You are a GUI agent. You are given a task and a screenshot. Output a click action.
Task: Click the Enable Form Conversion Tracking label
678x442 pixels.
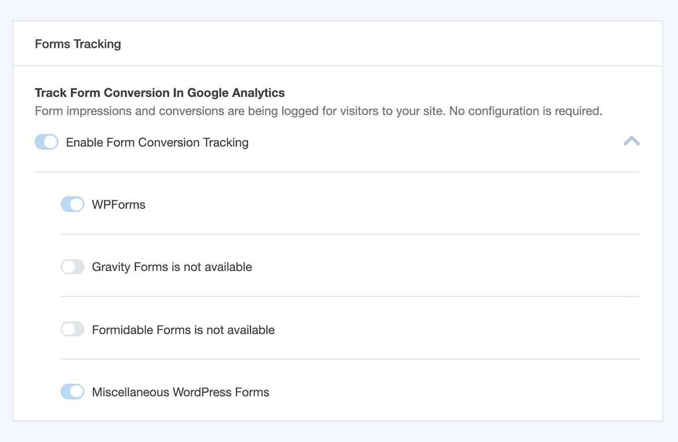[x=157, y=142]
